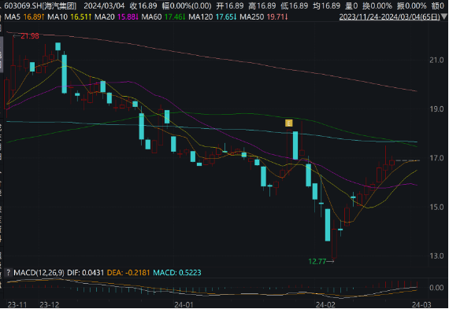Select the MA250 19.71 moving average label
This screenshot has height=309, width=449.
(264, 17)
